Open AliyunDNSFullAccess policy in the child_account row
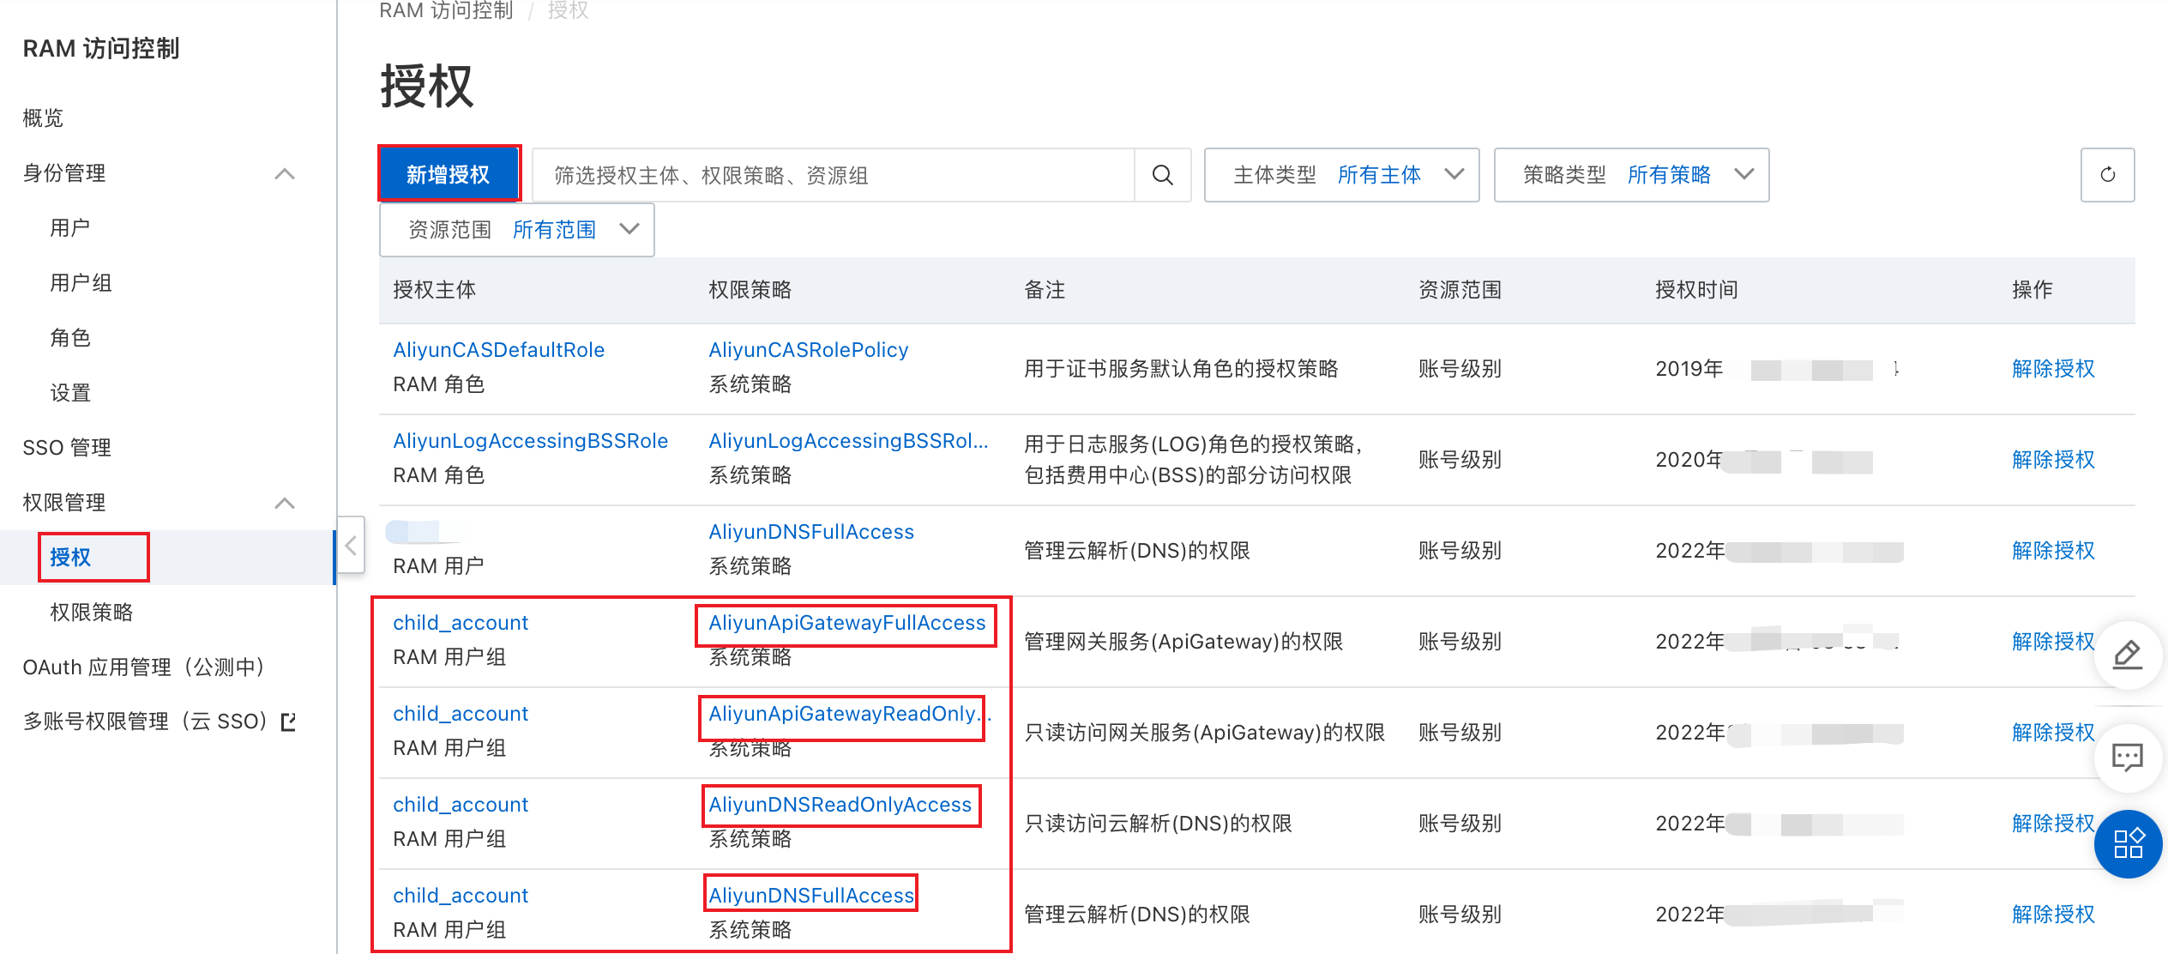The image size is (2168, 954). pyautogui.click(x=811, y=896)
